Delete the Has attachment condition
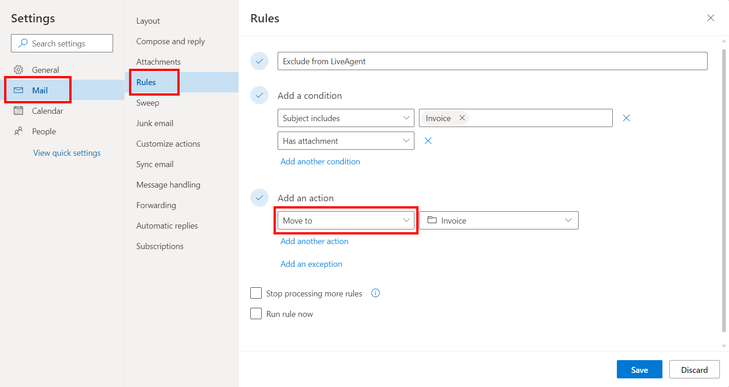 click(428, 141)
